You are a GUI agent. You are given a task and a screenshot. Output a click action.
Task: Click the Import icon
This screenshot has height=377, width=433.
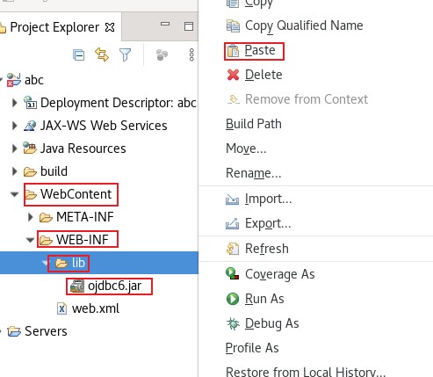233,199
